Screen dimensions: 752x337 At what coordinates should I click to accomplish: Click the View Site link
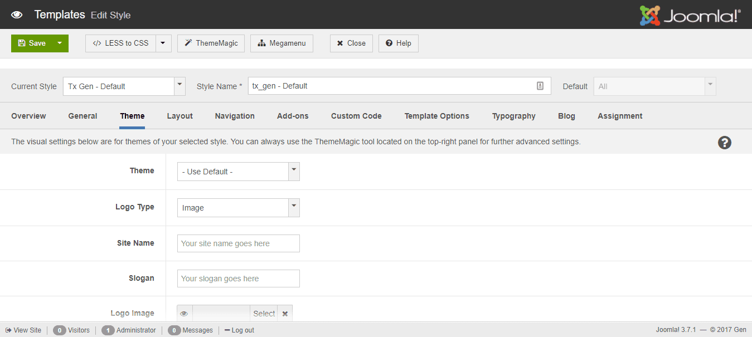point(23,330)
